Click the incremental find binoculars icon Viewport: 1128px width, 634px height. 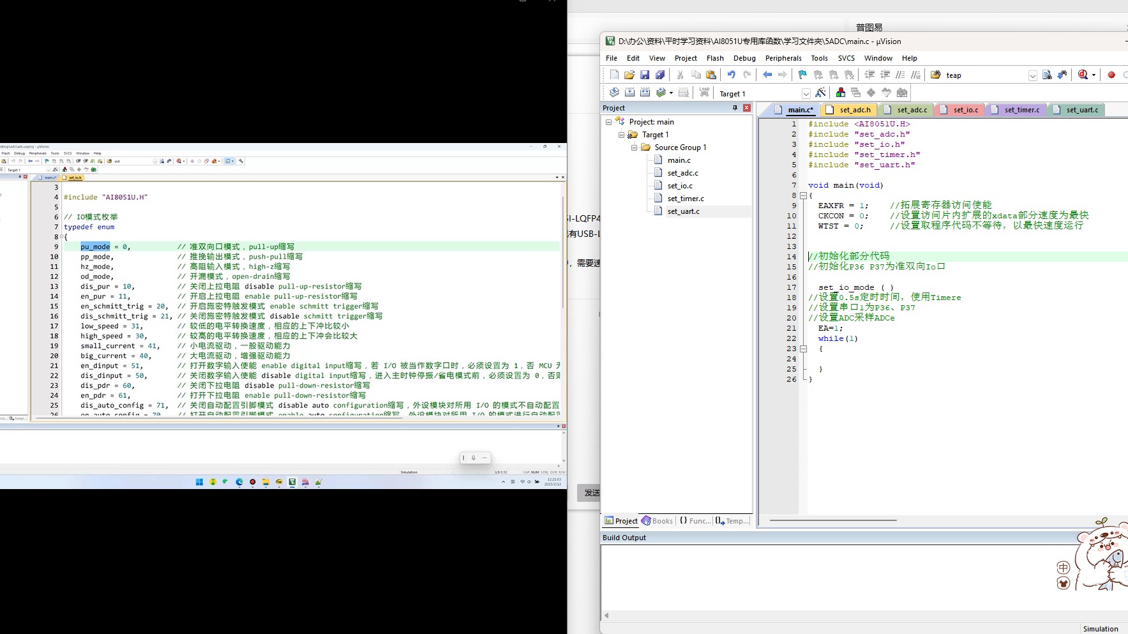pyautogui.click(x=1062, y=75)
